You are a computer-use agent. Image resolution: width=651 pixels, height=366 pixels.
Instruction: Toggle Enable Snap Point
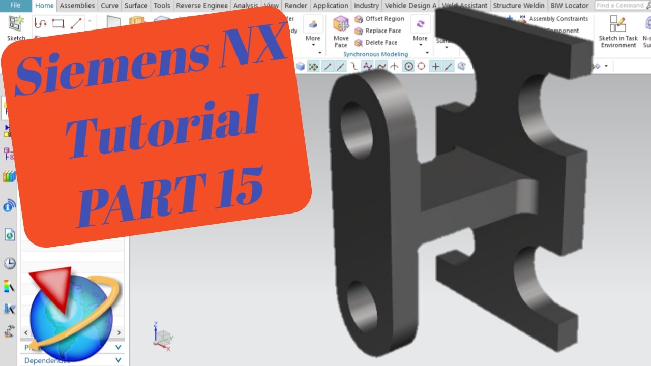(x=314, y=66)
